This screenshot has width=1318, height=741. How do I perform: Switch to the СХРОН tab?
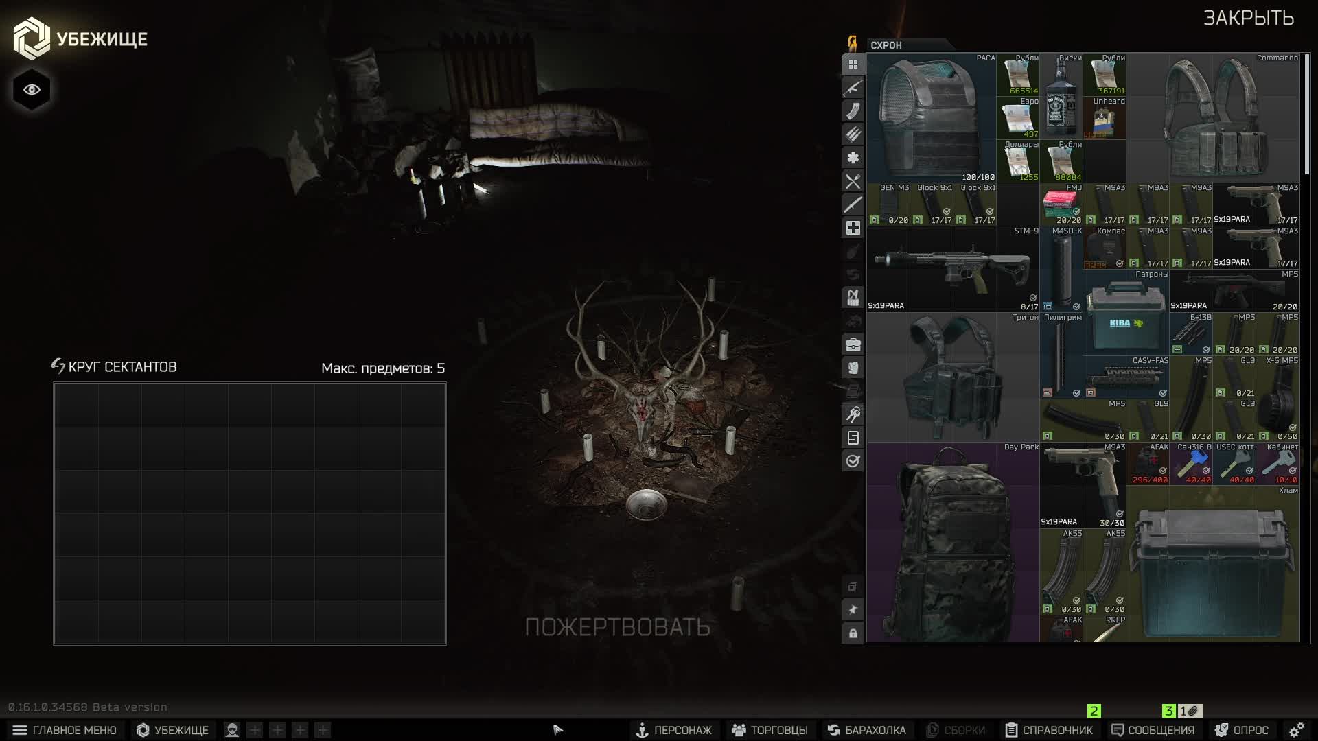[886, 45]
